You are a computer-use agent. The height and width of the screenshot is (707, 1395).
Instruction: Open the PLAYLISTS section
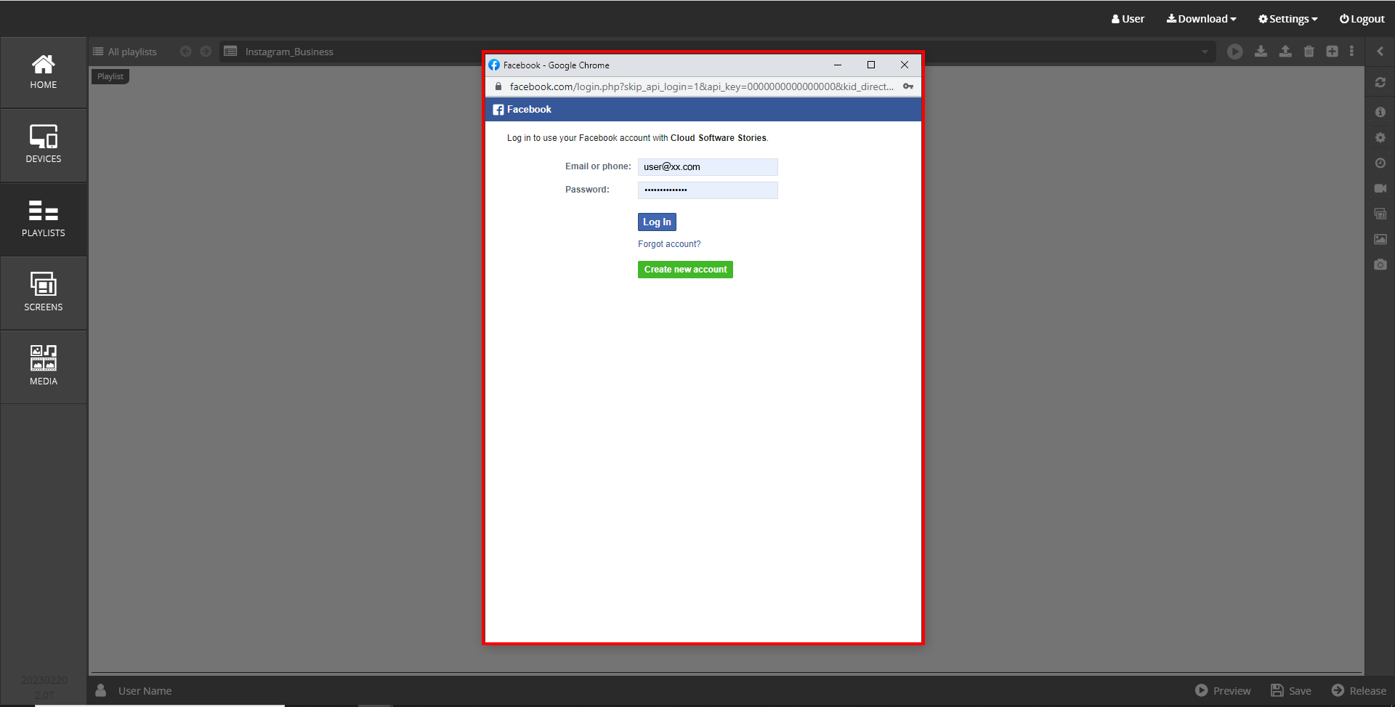click(44, 219)
